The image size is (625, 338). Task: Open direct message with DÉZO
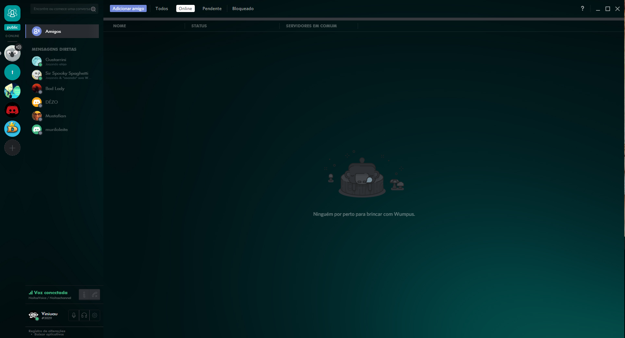62,102
